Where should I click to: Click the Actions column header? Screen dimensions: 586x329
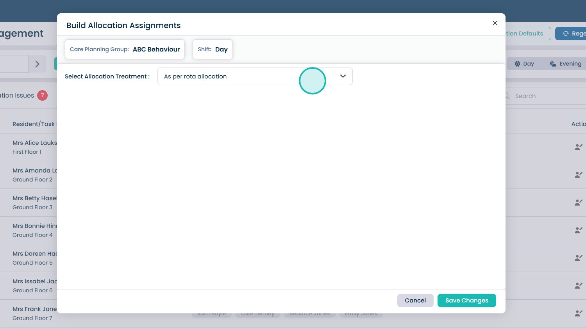(579, 124)
